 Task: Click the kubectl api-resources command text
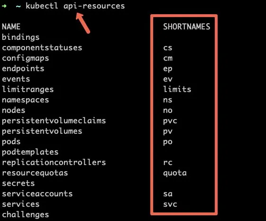[75, 6]
